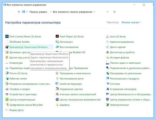Expand chevron after Панель управл... breadcrumb

click(x=51, y=12)
